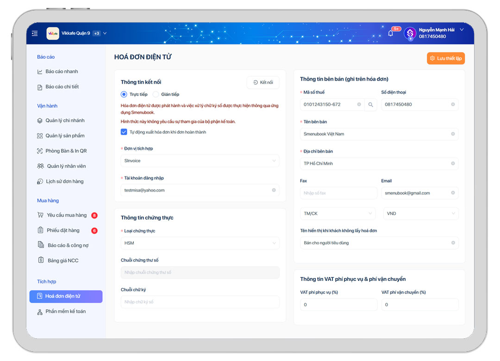This screenshot has width=500, height=361.
Task: Open Phòng Bàn & In QR
Action: tap(66, 151)
